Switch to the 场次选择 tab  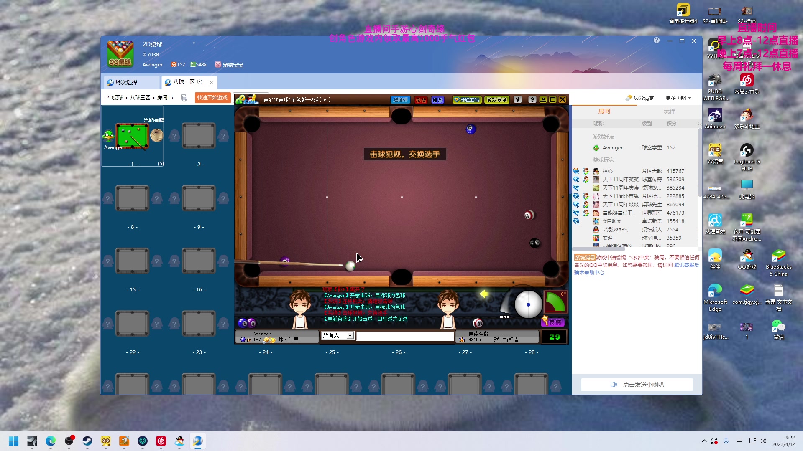(131, 82)
